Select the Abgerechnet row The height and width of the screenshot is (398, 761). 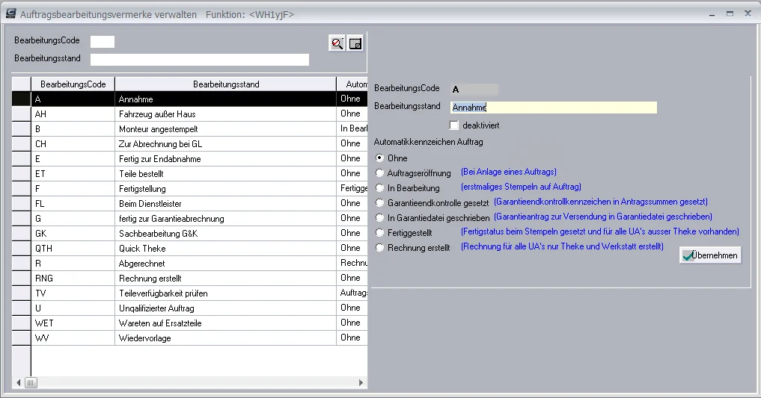[x=190, y=264]
